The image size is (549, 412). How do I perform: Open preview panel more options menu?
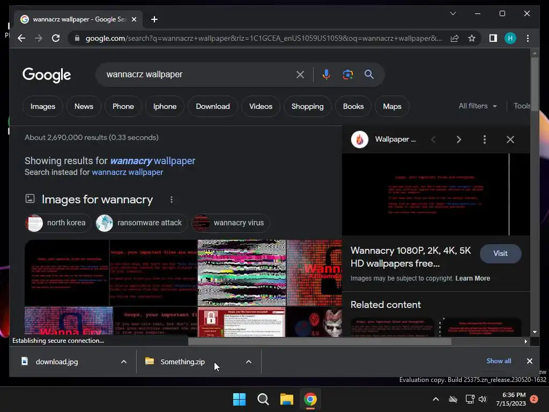(485, 139)
